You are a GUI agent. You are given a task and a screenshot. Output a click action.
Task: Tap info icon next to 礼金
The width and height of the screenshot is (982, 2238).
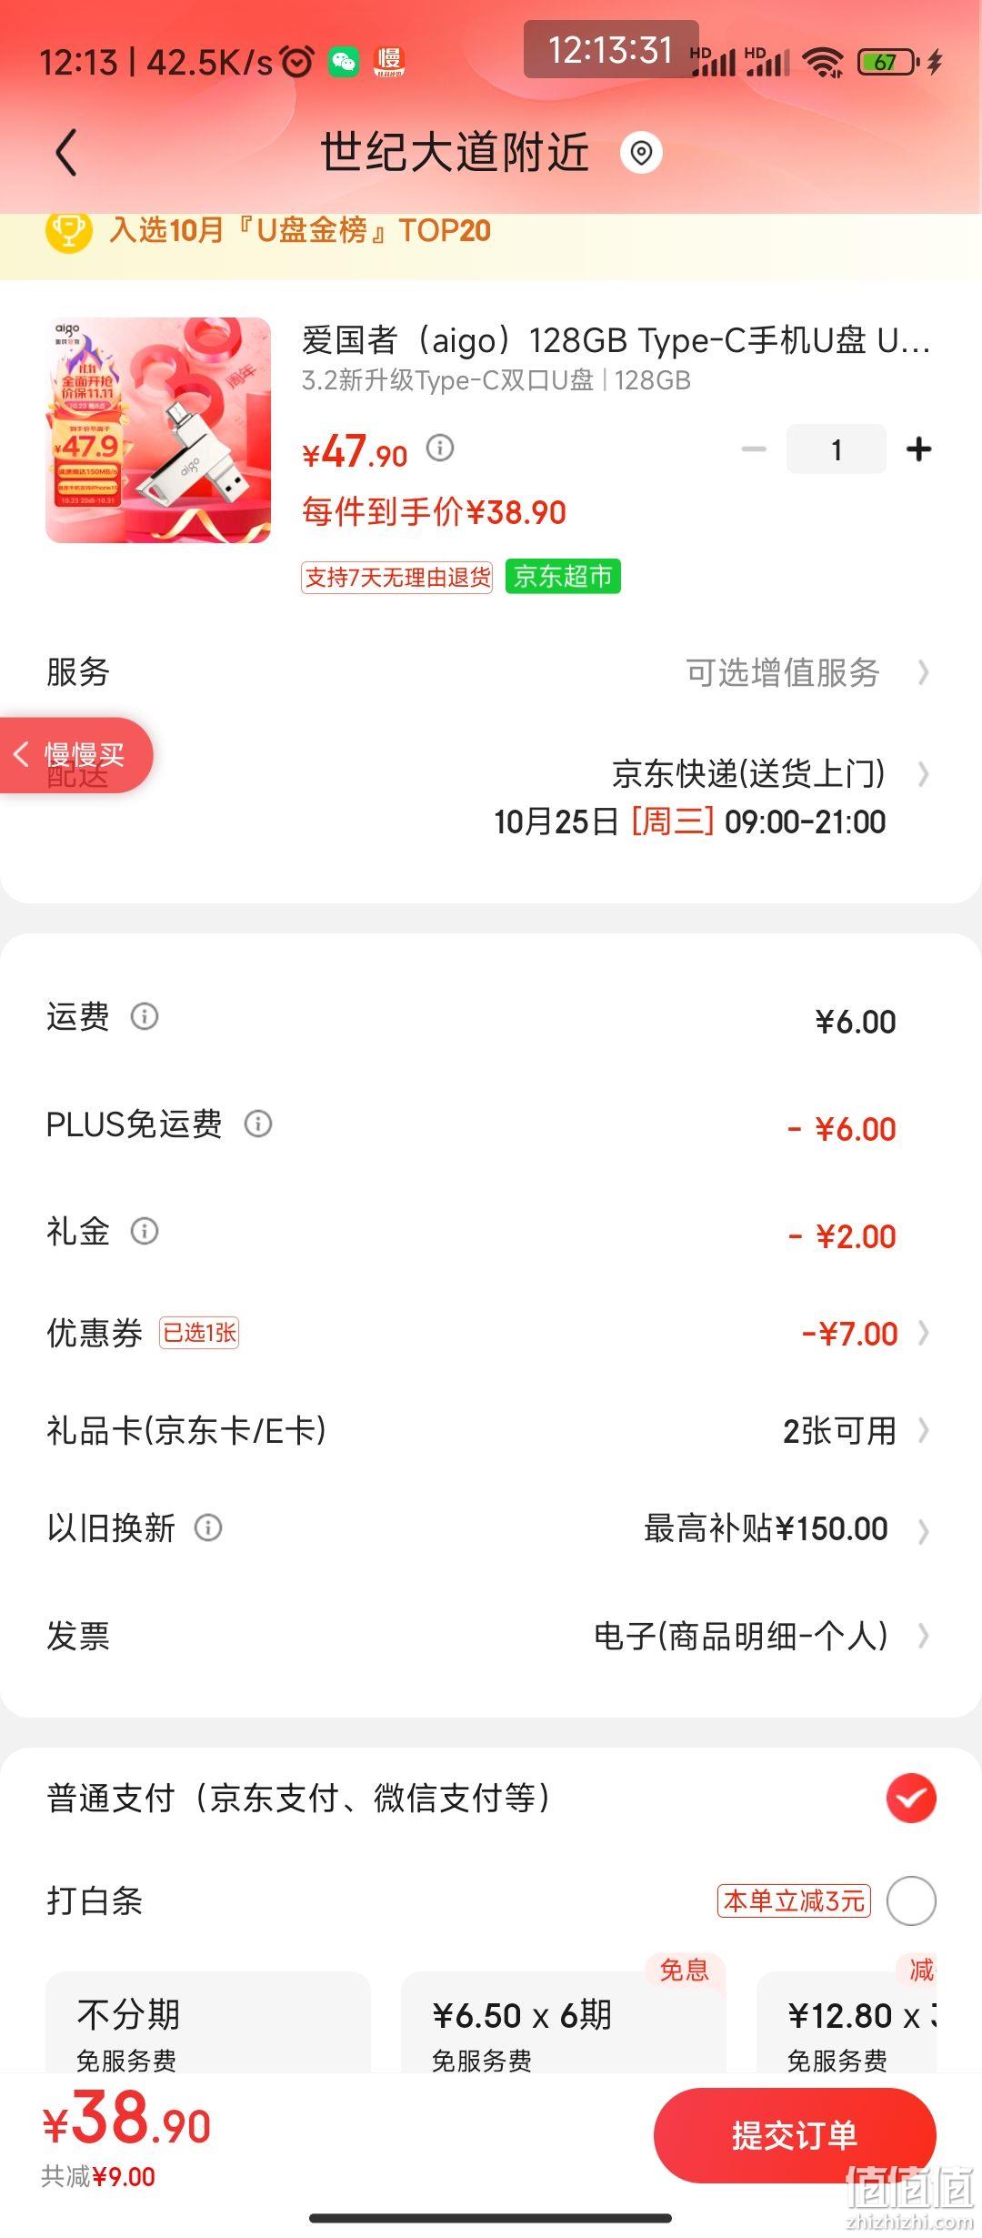pyautogui.click(x=145, y=1231)
